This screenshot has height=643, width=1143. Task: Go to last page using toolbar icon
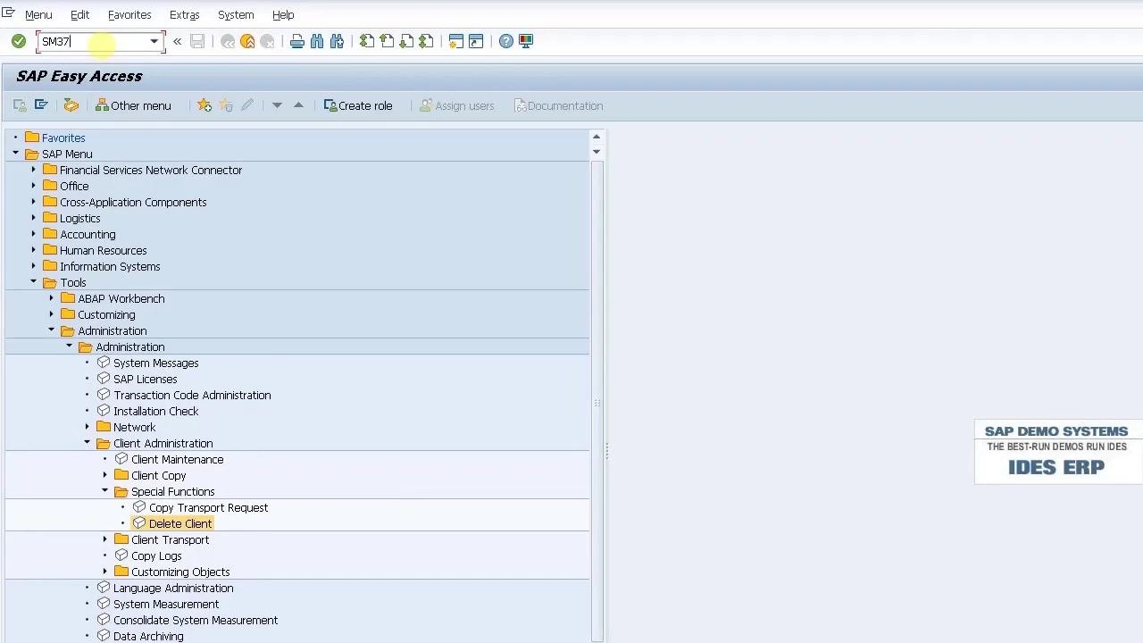426,41
